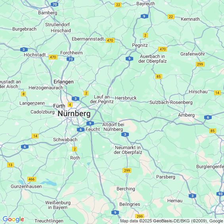
Task: Click the yellow 13 road shield
Action: tap(10, 165)
